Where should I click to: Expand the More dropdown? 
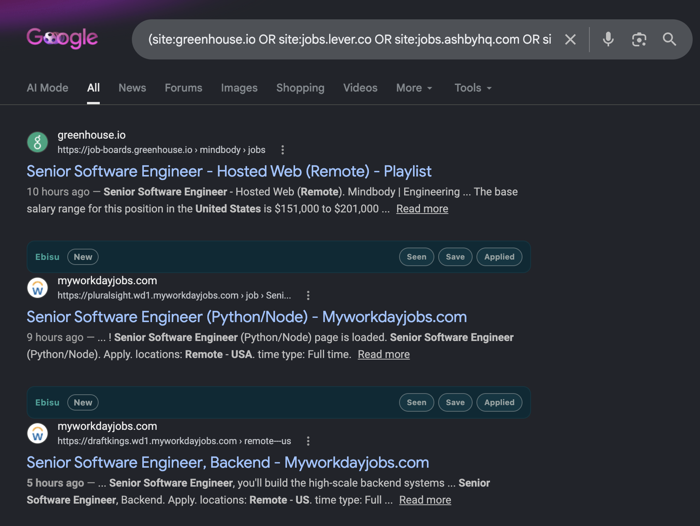(414, 88)
